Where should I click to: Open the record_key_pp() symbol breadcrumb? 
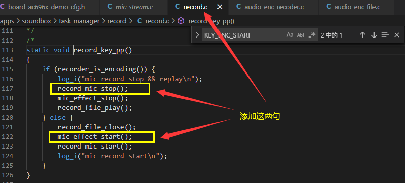tap(211, 21)
